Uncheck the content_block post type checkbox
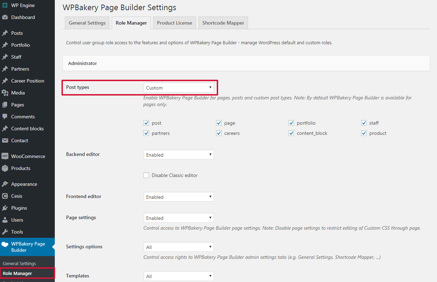This screenshot has height=282, width=437. [291, 133]
